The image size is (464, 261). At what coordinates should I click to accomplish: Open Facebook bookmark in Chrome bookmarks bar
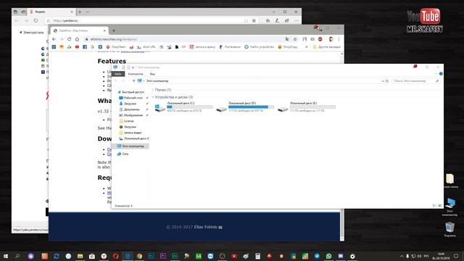click(85, 46)
